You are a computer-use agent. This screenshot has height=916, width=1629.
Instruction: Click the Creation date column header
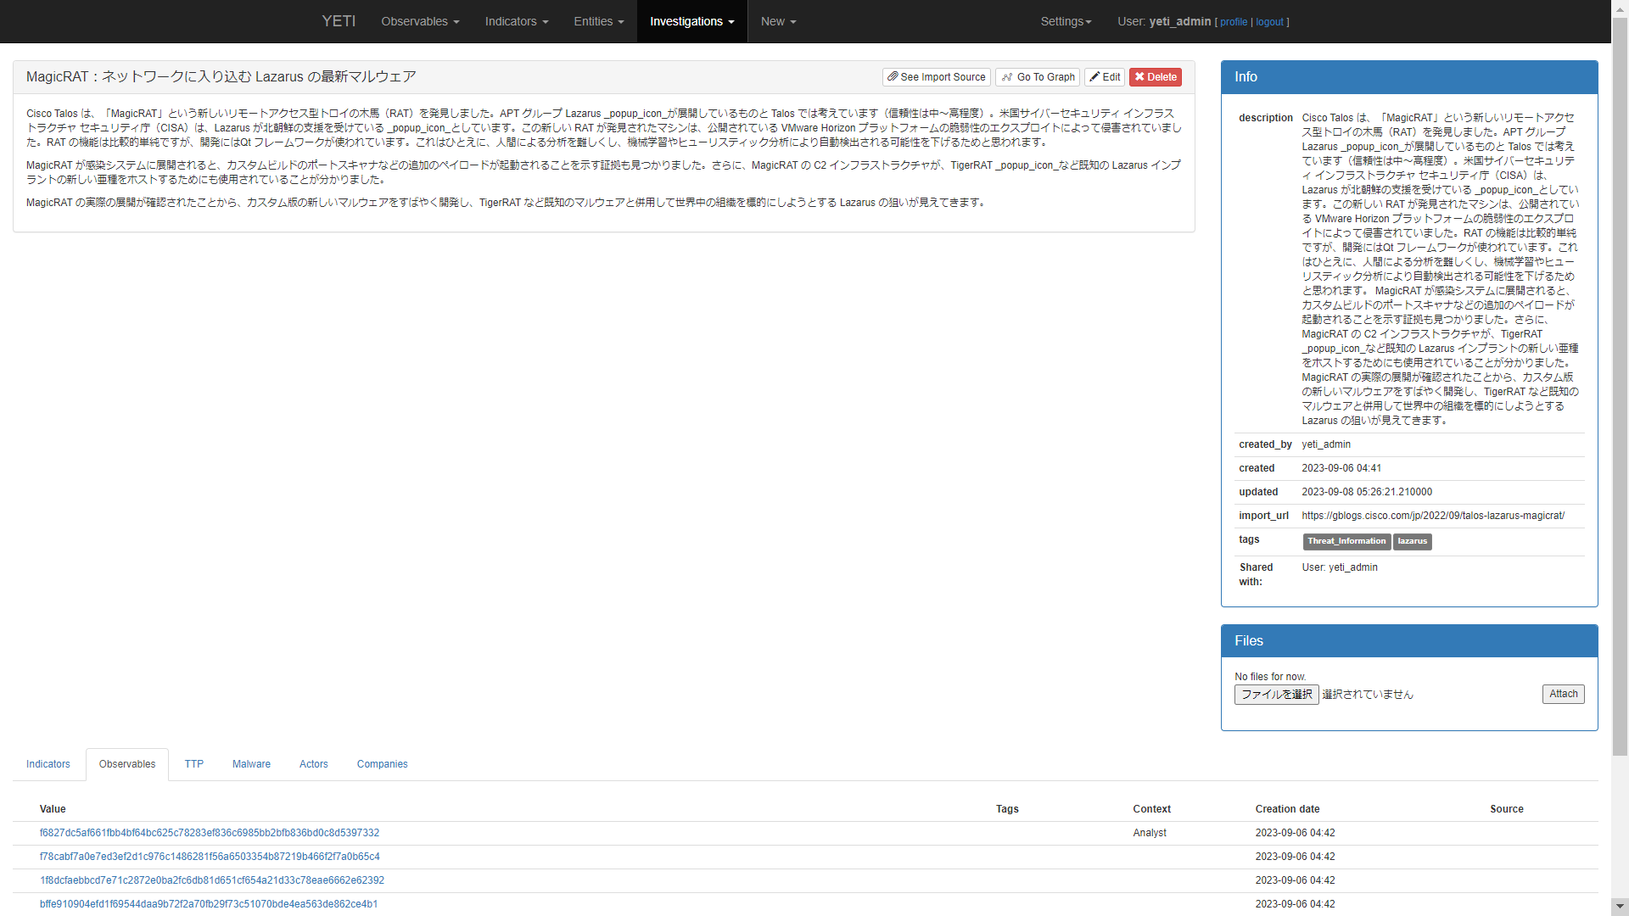[1287, 809]
